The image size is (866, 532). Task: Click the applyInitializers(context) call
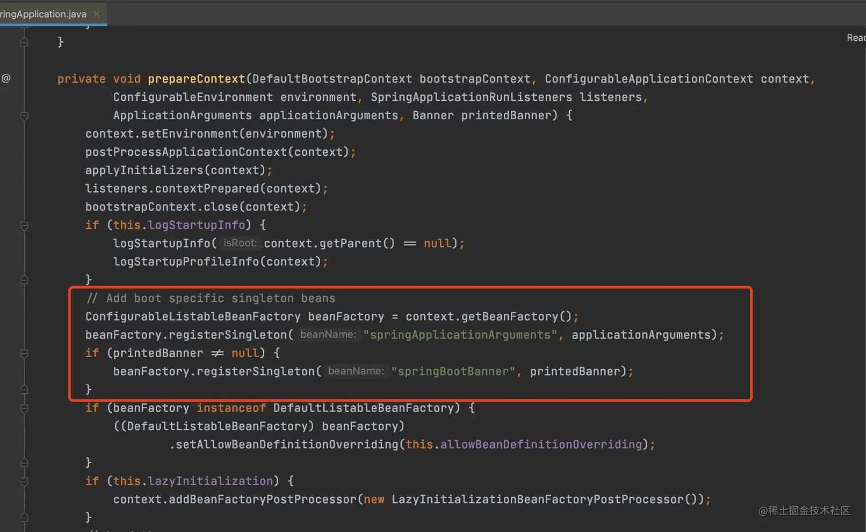pos(175,170)
